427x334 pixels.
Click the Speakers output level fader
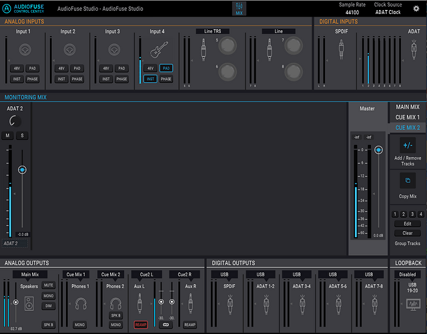(x=16, y=302)
